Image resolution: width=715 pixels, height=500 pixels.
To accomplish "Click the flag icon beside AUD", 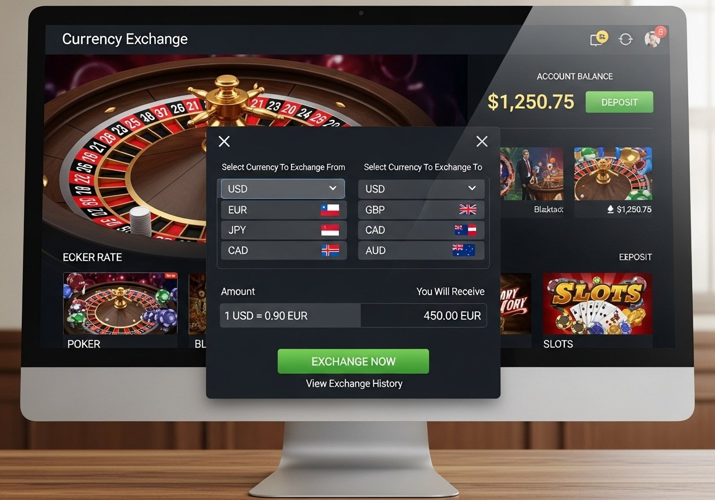I will coord(464,250).
